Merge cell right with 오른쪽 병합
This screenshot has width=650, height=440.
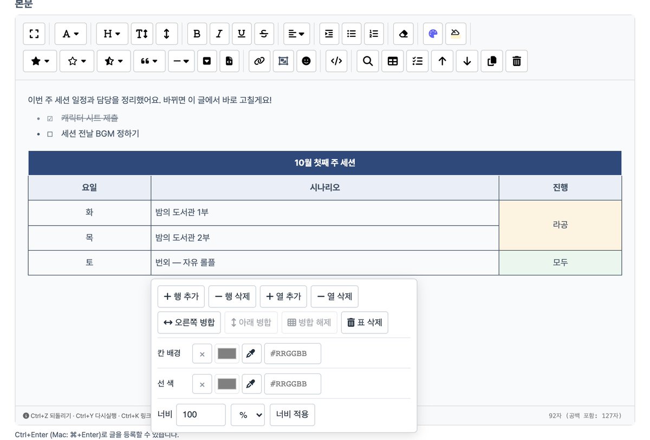pyautogui.click(x=190, y=323)
